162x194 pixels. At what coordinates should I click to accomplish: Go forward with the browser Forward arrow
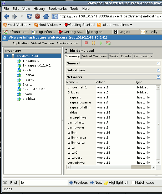[x=14, y=16]
